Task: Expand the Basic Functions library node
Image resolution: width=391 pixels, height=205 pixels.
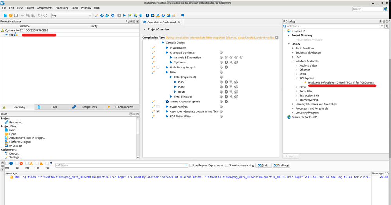Action: pos(293,48)
